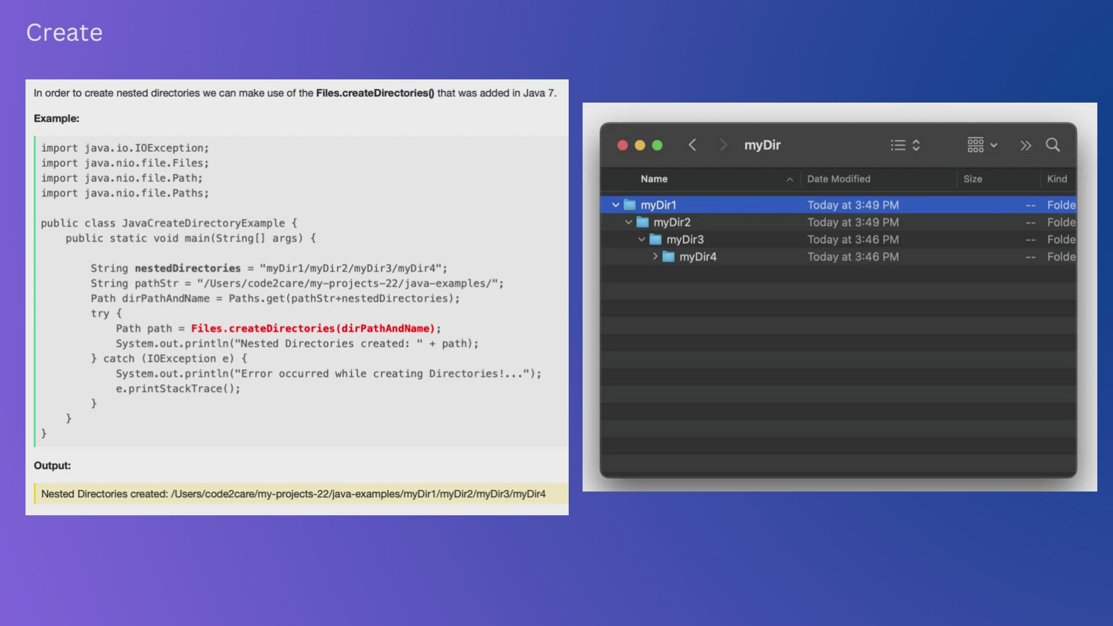Click the red Files.createDirectories(dirPathAndName) code

coord(313,329)
